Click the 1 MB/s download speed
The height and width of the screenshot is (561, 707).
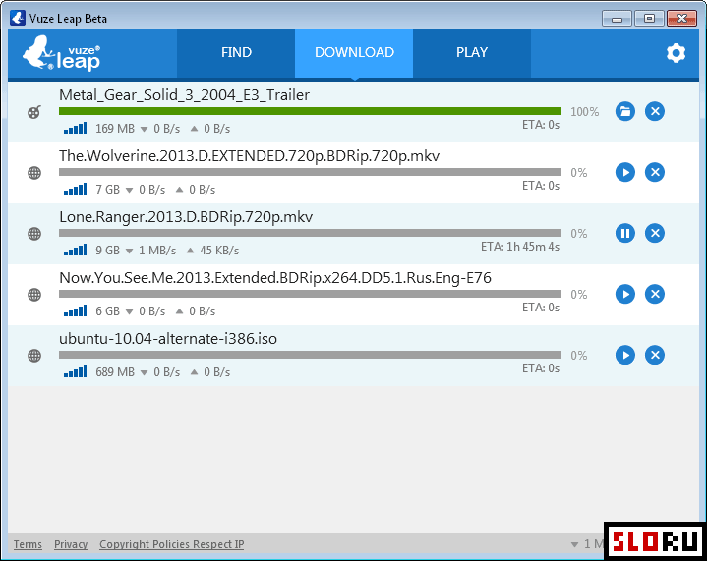pos(157,251)
